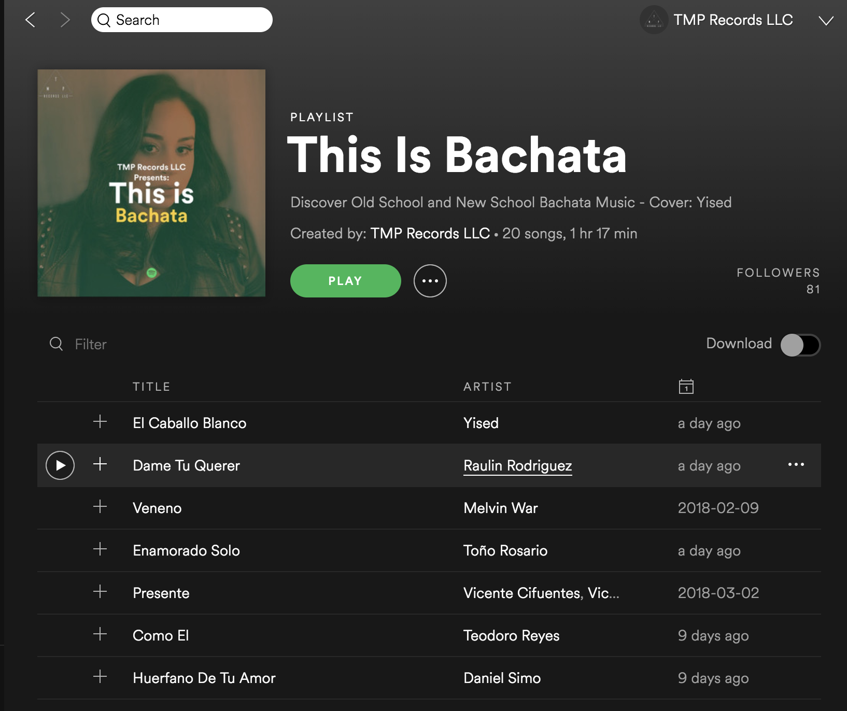The height and width of the screenshot is (711, 847).
Task: Click the TMP Records LLC profile avatar
Action: pyautogui.click(x=654, y=20)
